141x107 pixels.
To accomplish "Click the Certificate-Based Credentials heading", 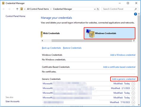I will (56, 67).
